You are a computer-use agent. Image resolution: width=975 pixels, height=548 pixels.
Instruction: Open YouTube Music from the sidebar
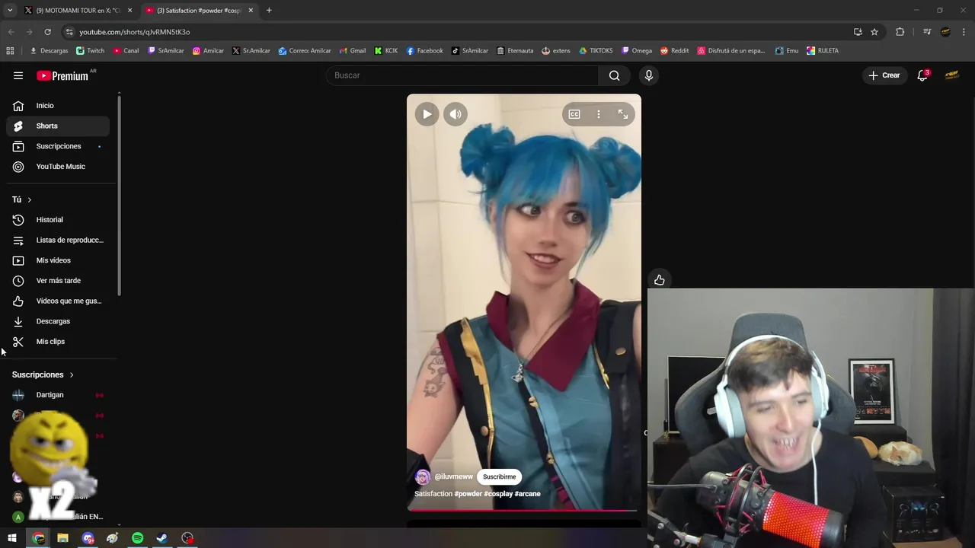pos(58,167)
